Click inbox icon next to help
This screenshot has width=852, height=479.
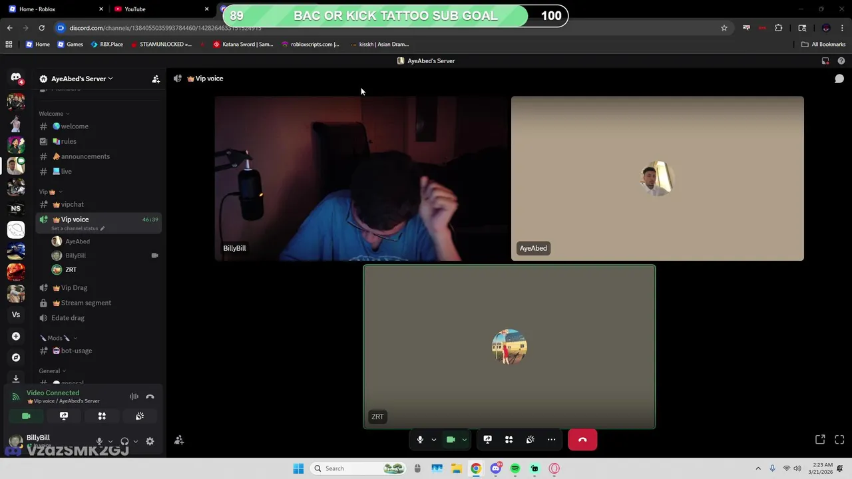(825, 61)
